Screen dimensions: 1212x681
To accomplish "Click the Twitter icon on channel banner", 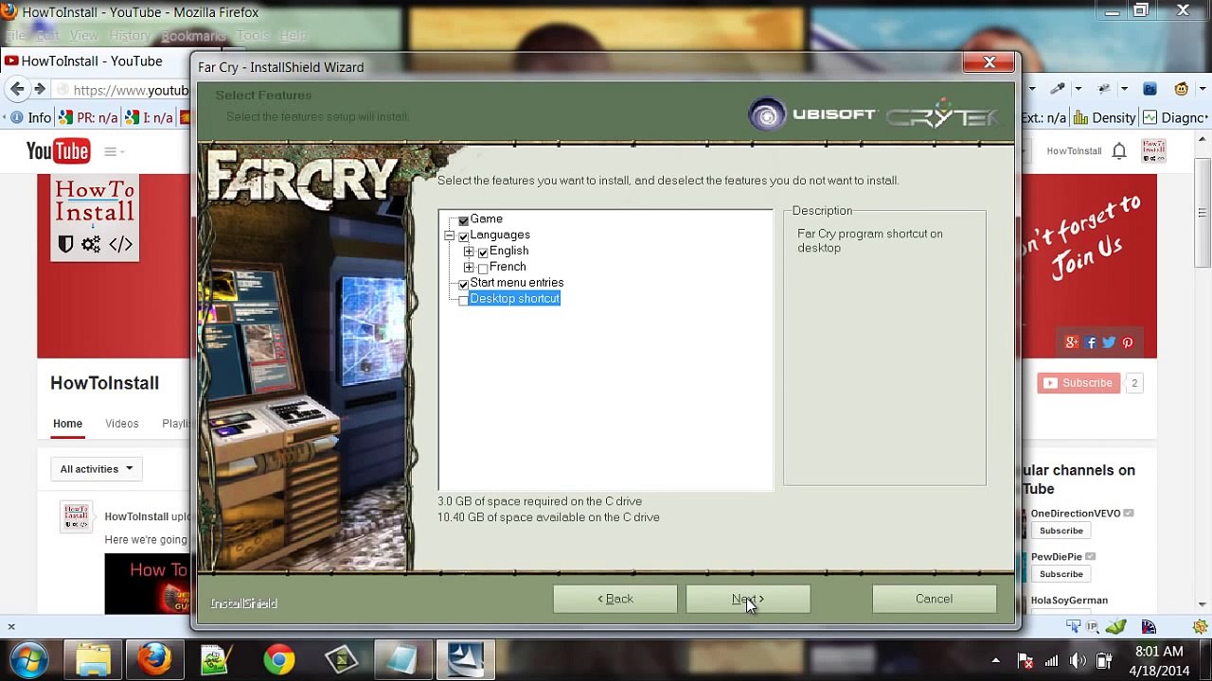I will (1109, 342).
